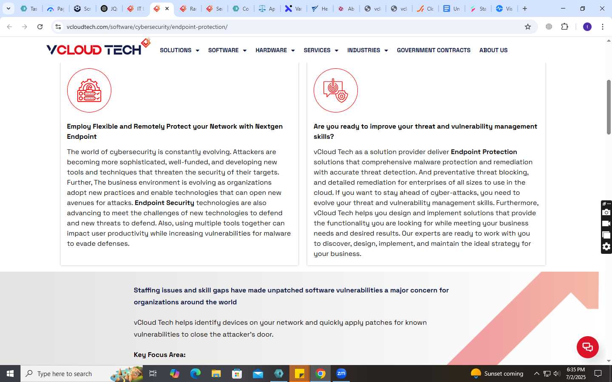The height and width of the screenshot is (382, 612).
Task: Click bold 'Endpoint Protection' text
Action: (x=484, y=152)
